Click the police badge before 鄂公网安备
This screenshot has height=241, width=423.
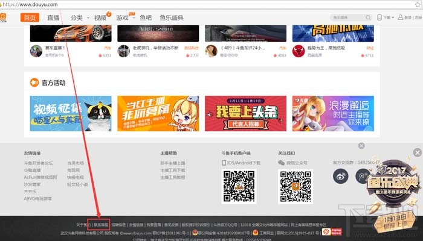[x=195, y=233]
